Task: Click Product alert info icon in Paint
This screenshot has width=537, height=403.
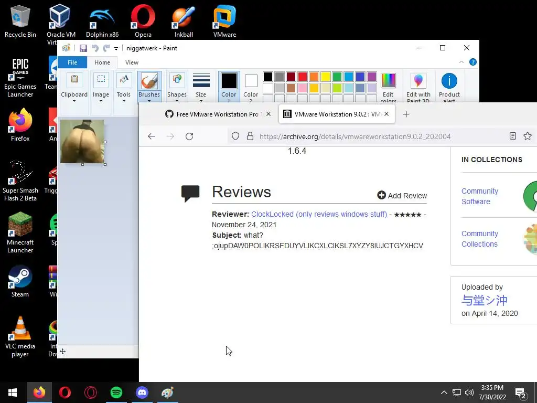Action: click(449, 88)
